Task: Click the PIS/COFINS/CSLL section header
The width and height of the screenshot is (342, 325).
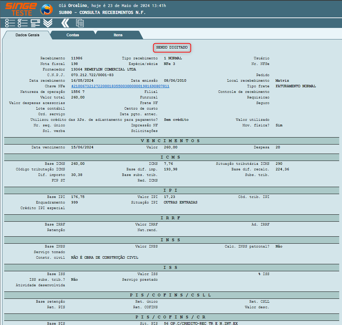Action: click(x=171, y=295)
